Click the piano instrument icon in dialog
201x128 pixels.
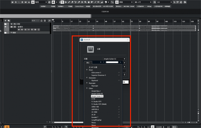(x=90, y=49)
